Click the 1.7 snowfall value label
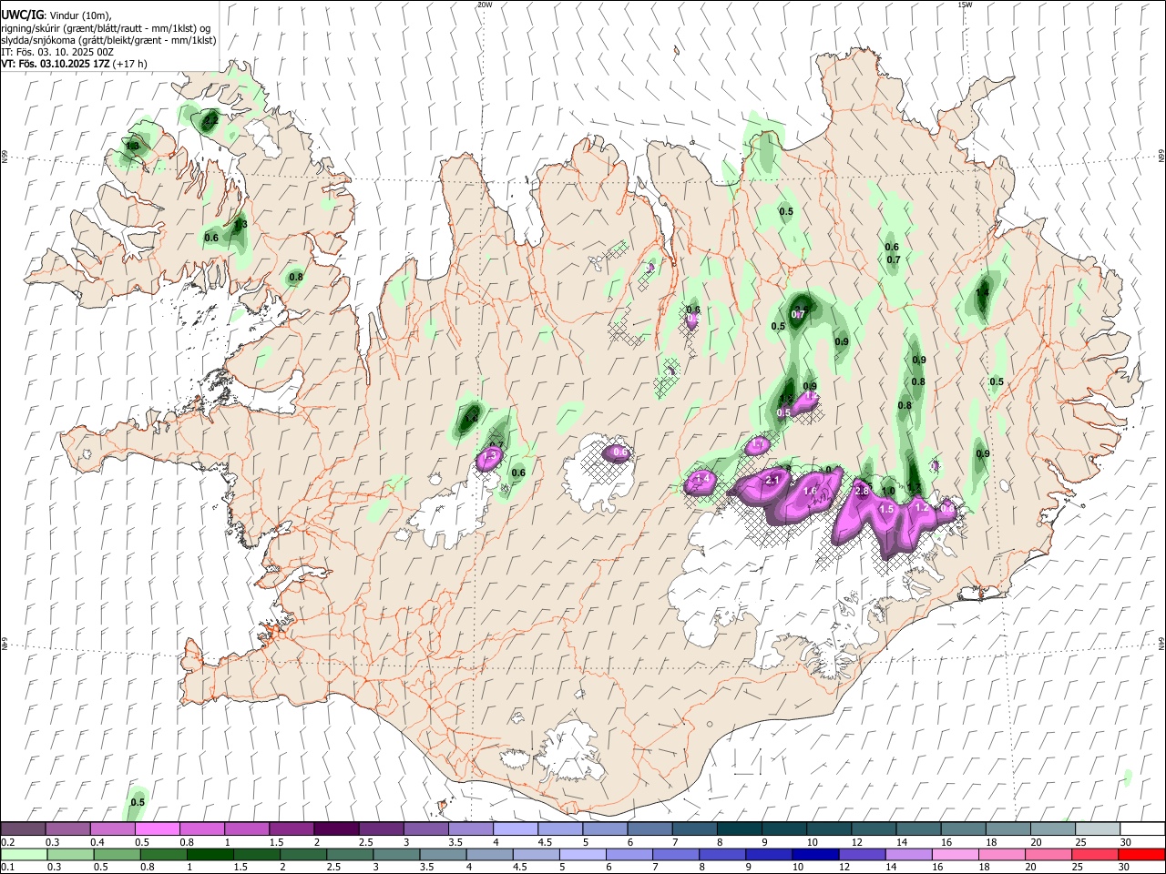 pos(758,445)
